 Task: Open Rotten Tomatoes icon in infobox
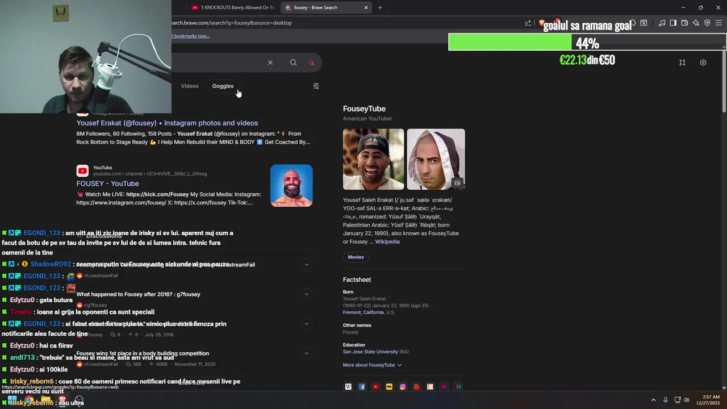[416, 387]
